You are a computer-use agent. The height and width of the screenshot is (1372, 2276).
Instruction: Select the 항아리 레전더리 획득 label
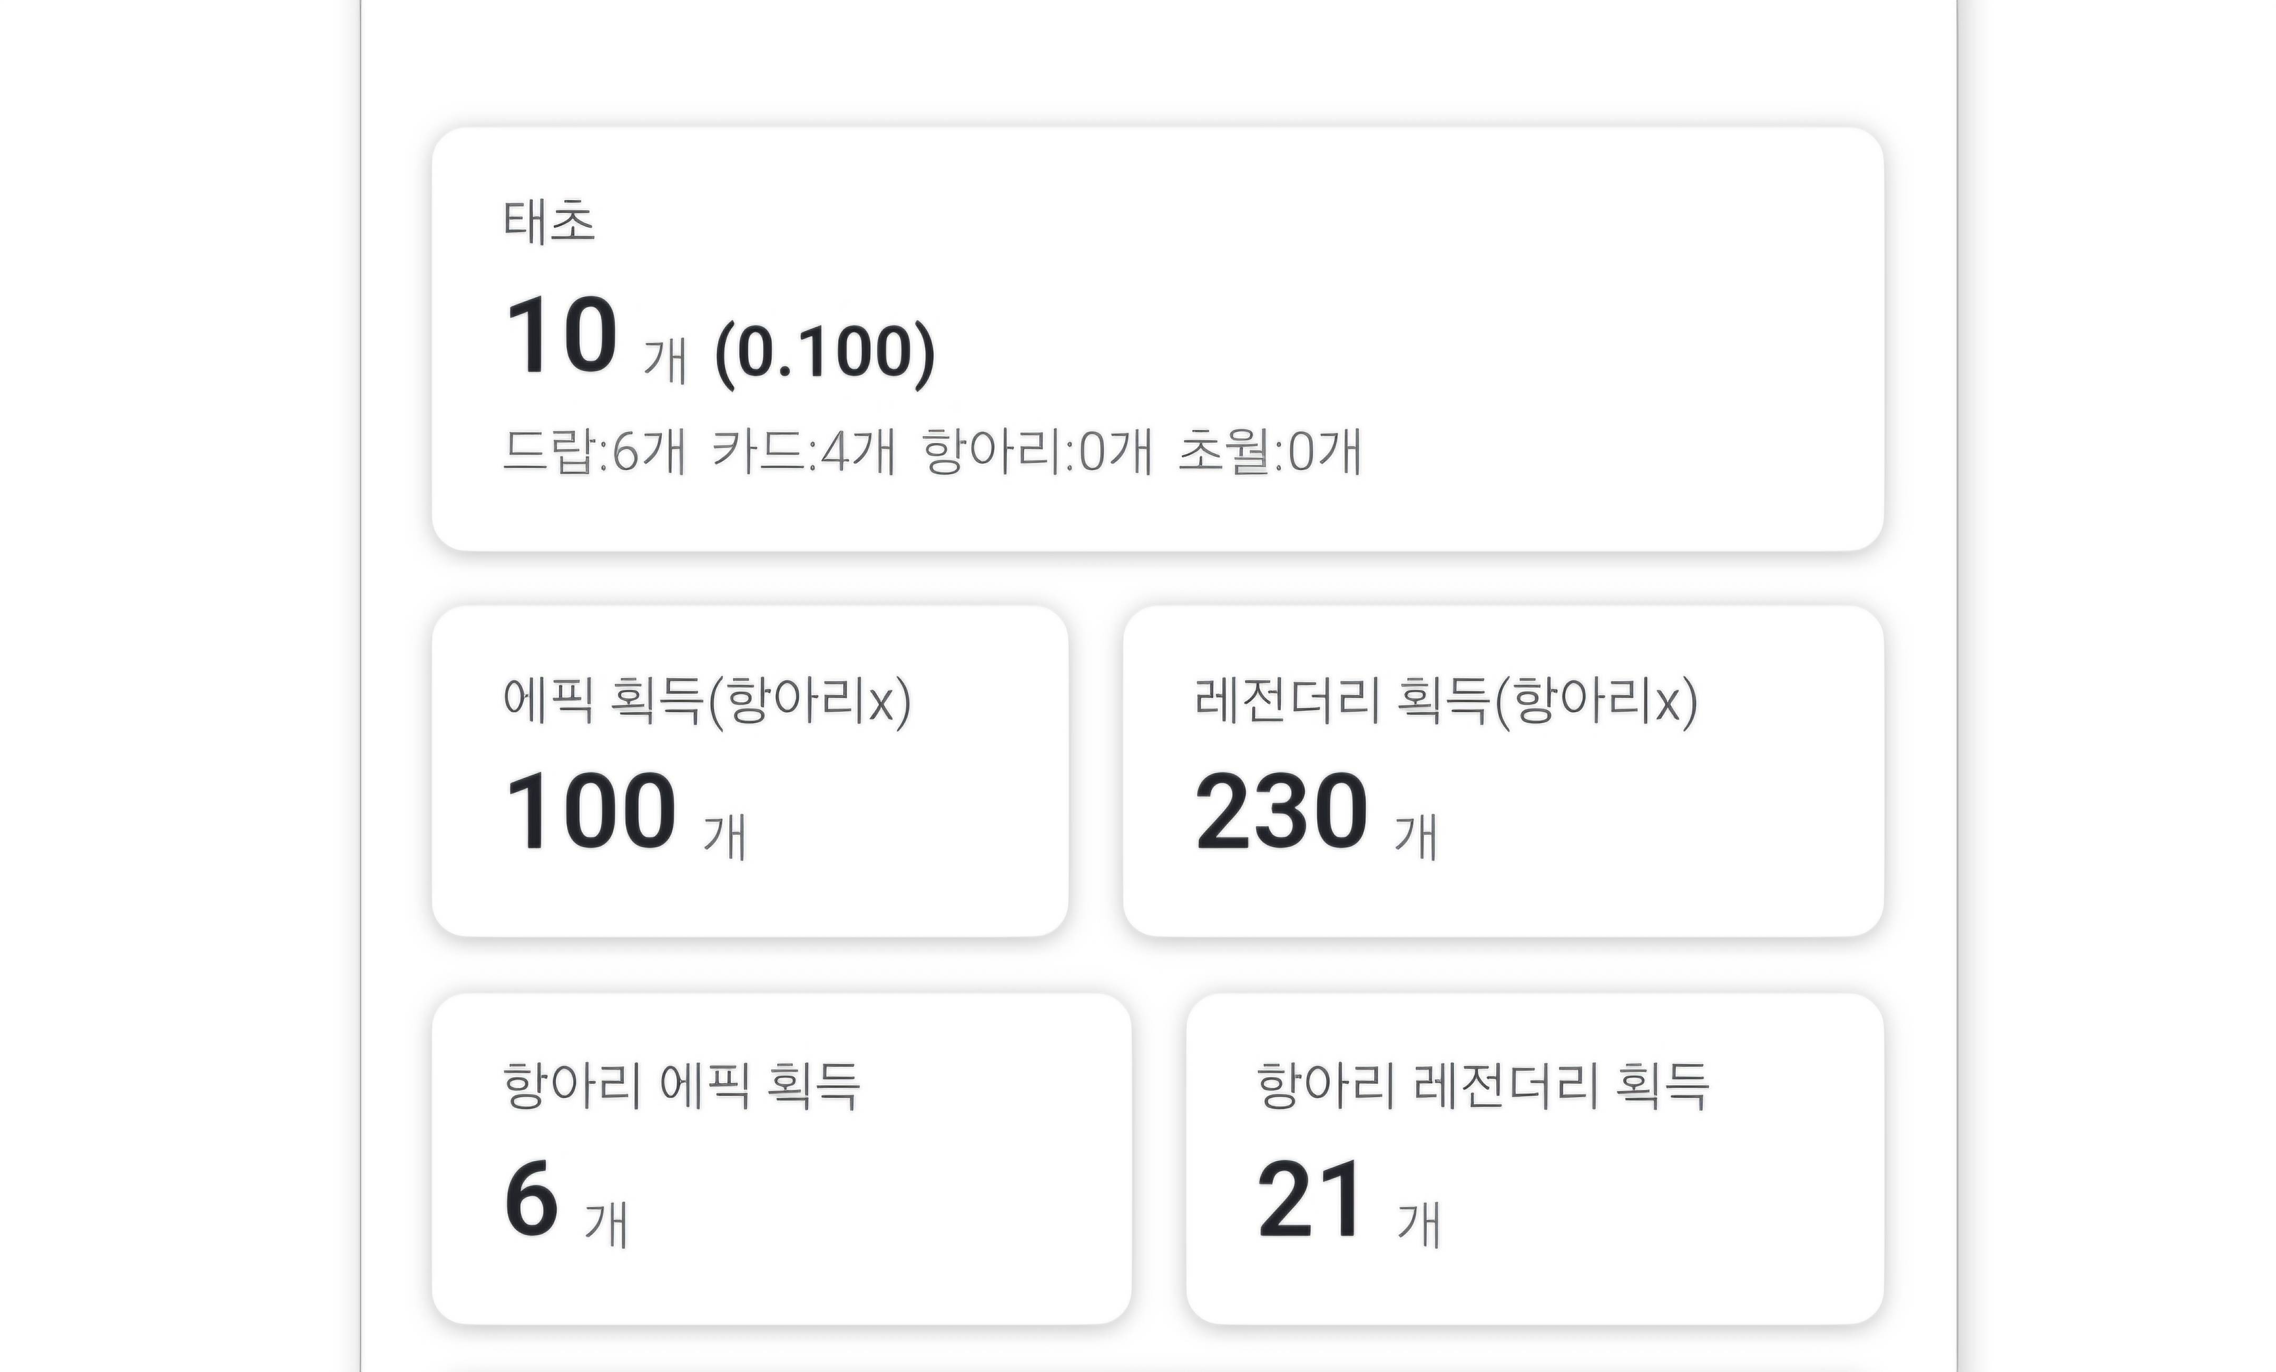[1484, 1085]
